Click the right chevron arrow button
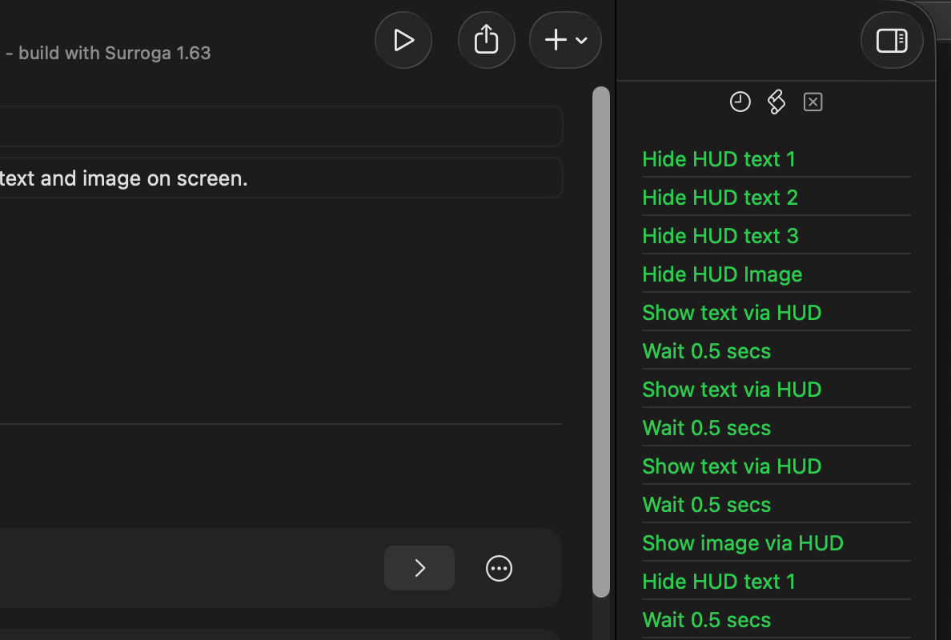951x640 pixels. pos(419,568)
